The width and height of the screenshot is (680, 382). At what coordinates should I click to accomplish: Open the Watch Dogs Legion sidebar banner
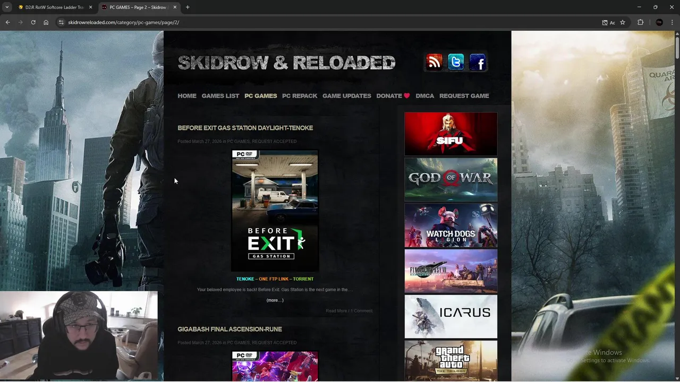pyautogui.click(x=451, y=225)
